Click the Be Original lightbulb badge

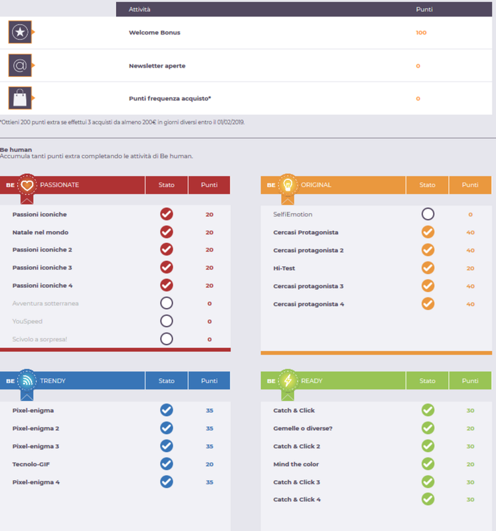tap(288, 185)
